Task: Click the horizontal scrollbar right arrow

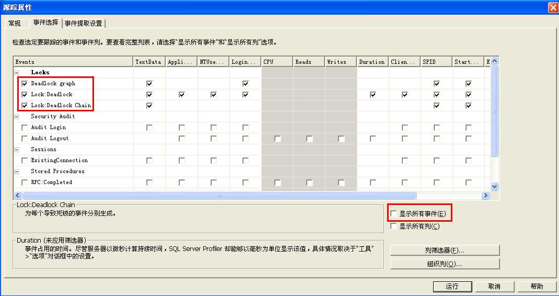Action: (x=485, y=195)
